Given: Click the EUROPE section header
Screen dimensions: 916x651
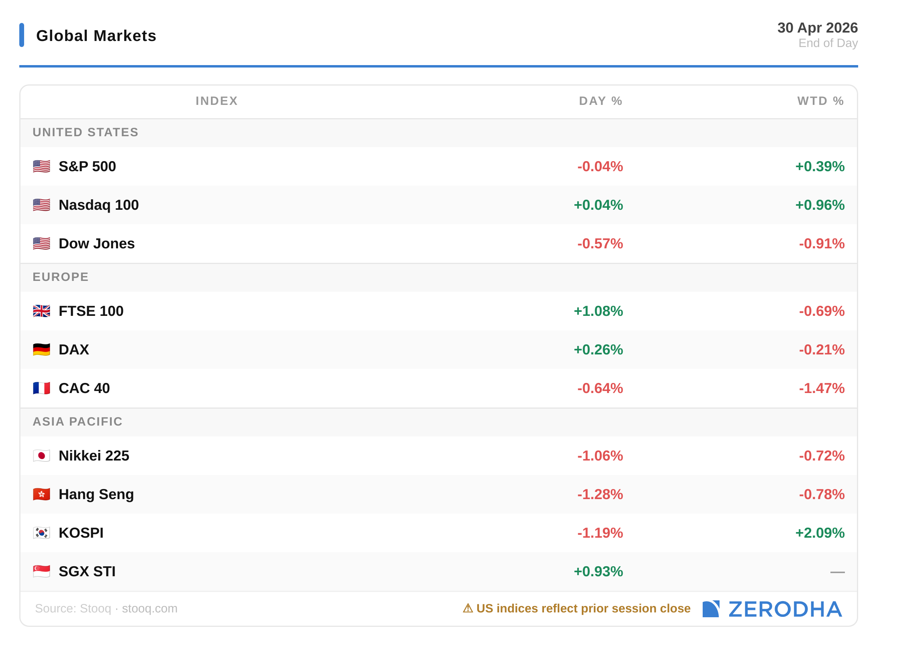Looking at the screenshot, I should (x=61, y=277).
